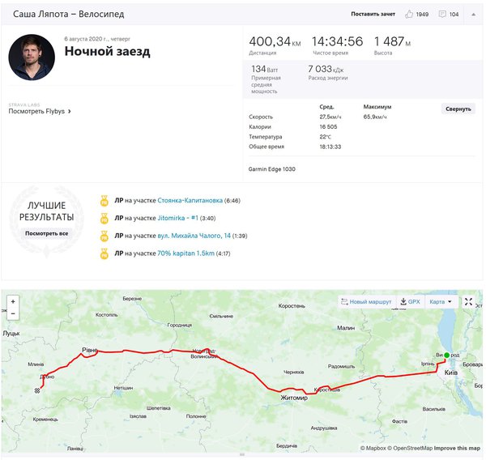Open вул. Михайла Чалого, 14 segment
Viewport: 486px width, 460px height.
(x=194, y=236)
